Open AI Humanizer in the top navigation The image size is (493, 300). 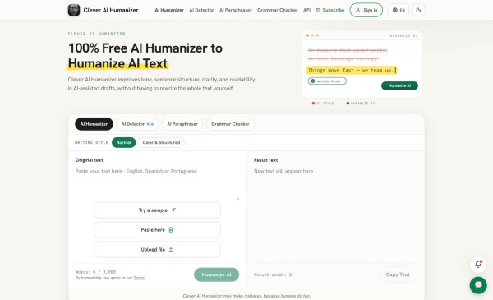[169, 10]
